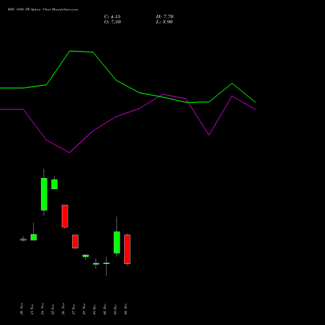This screenshot has width=325, height=325.
Task: Click the close price value C: 4.15
Action: [x=112, y=17]
